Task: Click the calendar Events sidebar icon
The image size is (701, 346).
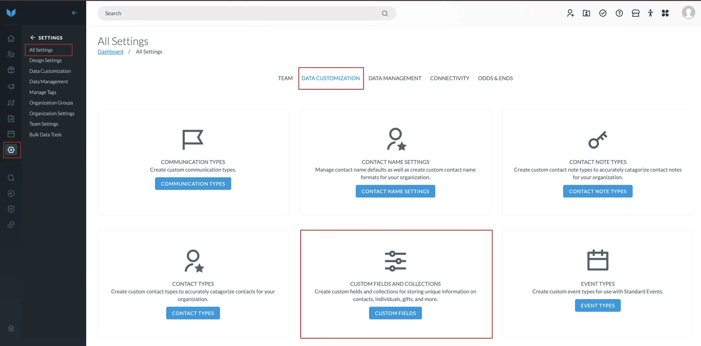Action: tap(11, 134)
